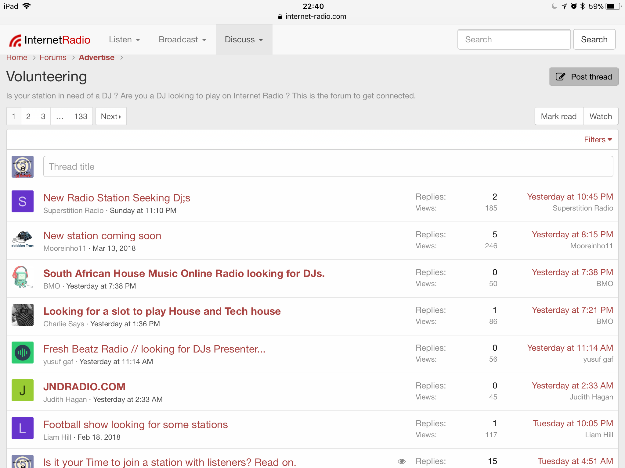Image resolution: width=625 pixels, height=468 pixels.
Task: Open the JNDRADIO.COM thread
Action: 84,387
